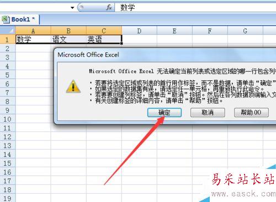Click into formula bar showing 数学
This screenshot has height=202, width=276.
click(x=195, y=8)
